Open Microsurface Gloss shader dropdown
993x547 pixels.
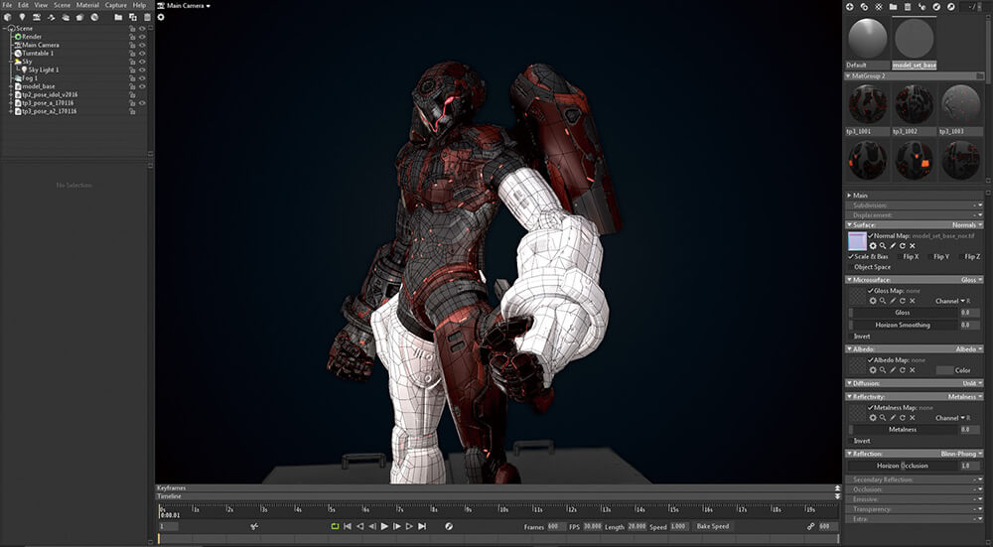[971, 279]
